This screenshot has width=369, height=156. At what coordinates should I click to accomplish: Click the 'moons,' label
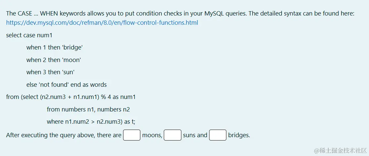tap(152, 135)
